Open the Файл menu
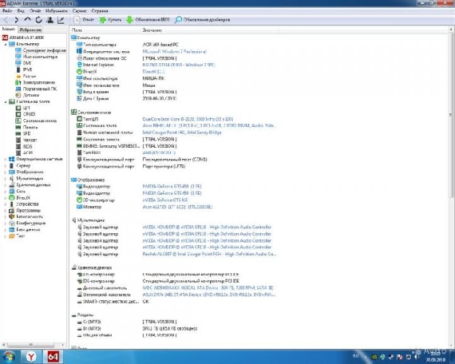Image resolution: width=455 pixels, height=364 pixels. 7,10
